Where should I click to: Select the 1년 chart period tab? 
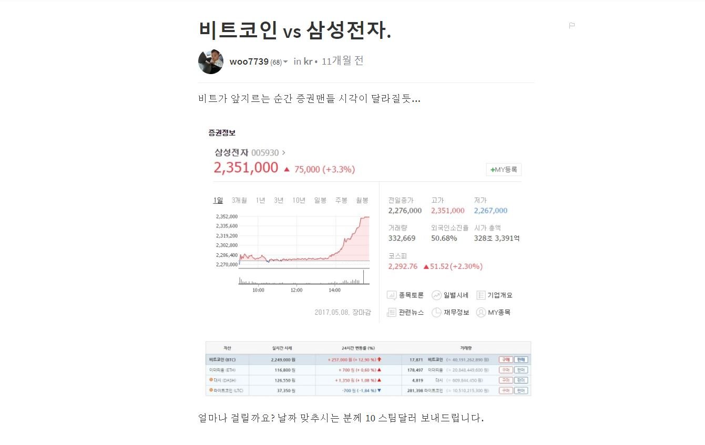click(x=260, y=200)
